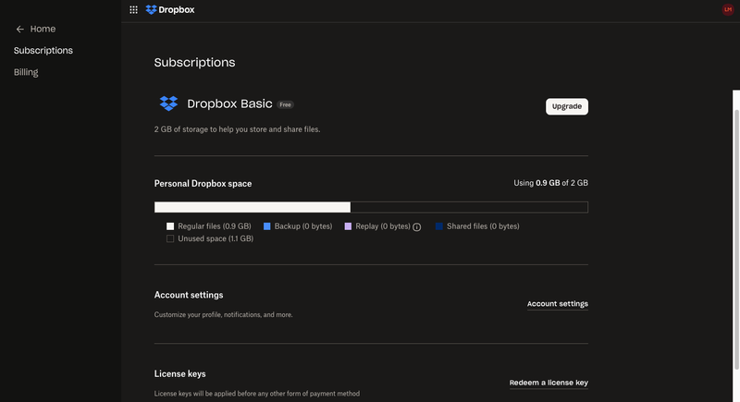Image resolution: width=740 pixels, height=402 pixels.
Task: Click the storage usage progress bar
Action: [370, 207]
